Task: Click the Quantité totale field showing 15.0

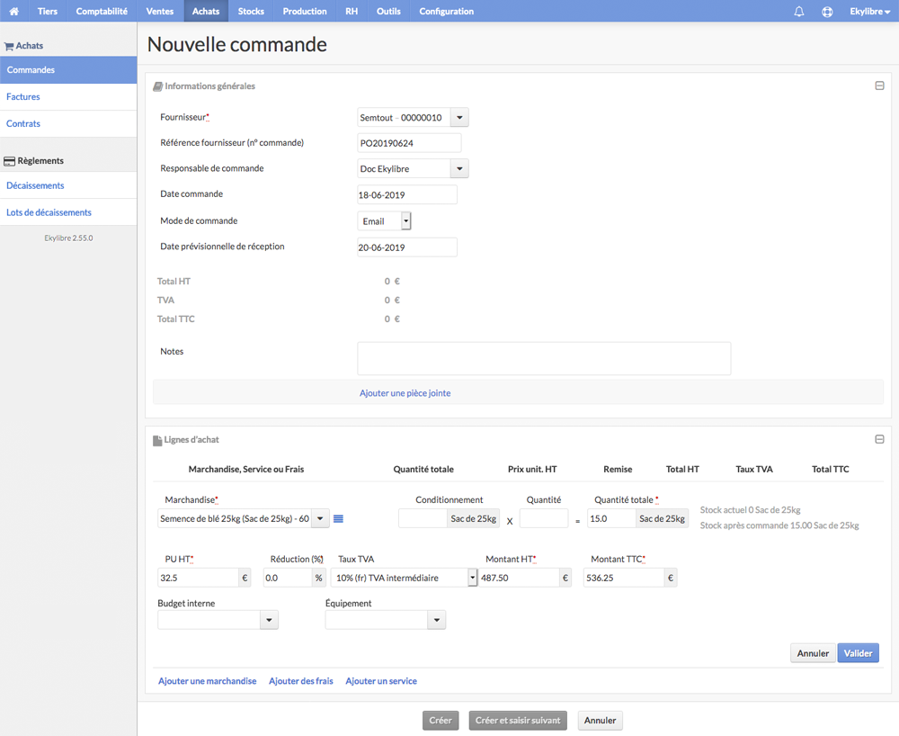Action: tap(611, 518)
